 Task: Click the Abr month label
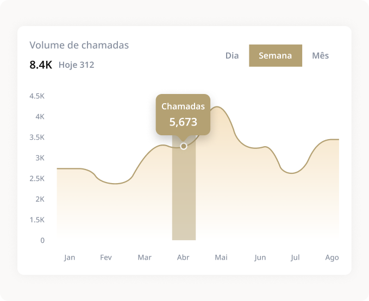tap(183, 257)
